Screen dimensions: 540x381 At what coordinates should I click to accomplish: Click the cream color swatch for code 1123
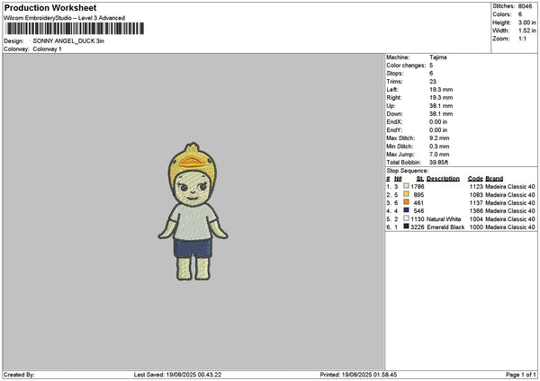point(407,186)
